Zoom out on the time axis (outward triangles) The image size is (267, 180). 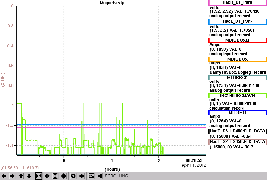click(x=47, y=176)
